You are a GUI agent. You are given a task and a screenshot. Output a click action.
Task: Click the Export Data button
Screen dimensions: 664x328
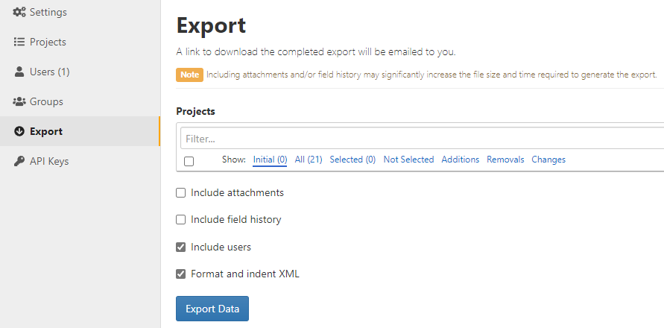pos(212,309)
